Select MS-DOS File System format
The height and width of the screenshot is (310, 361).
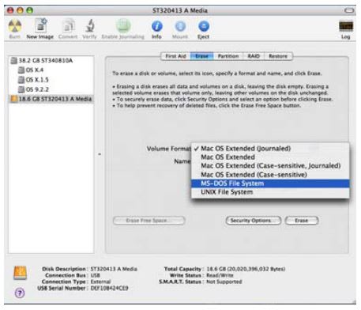pos(270,183)
